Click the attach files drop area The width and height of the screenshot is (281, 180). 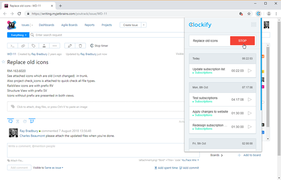pyautogui.click(x=96, y=107)
